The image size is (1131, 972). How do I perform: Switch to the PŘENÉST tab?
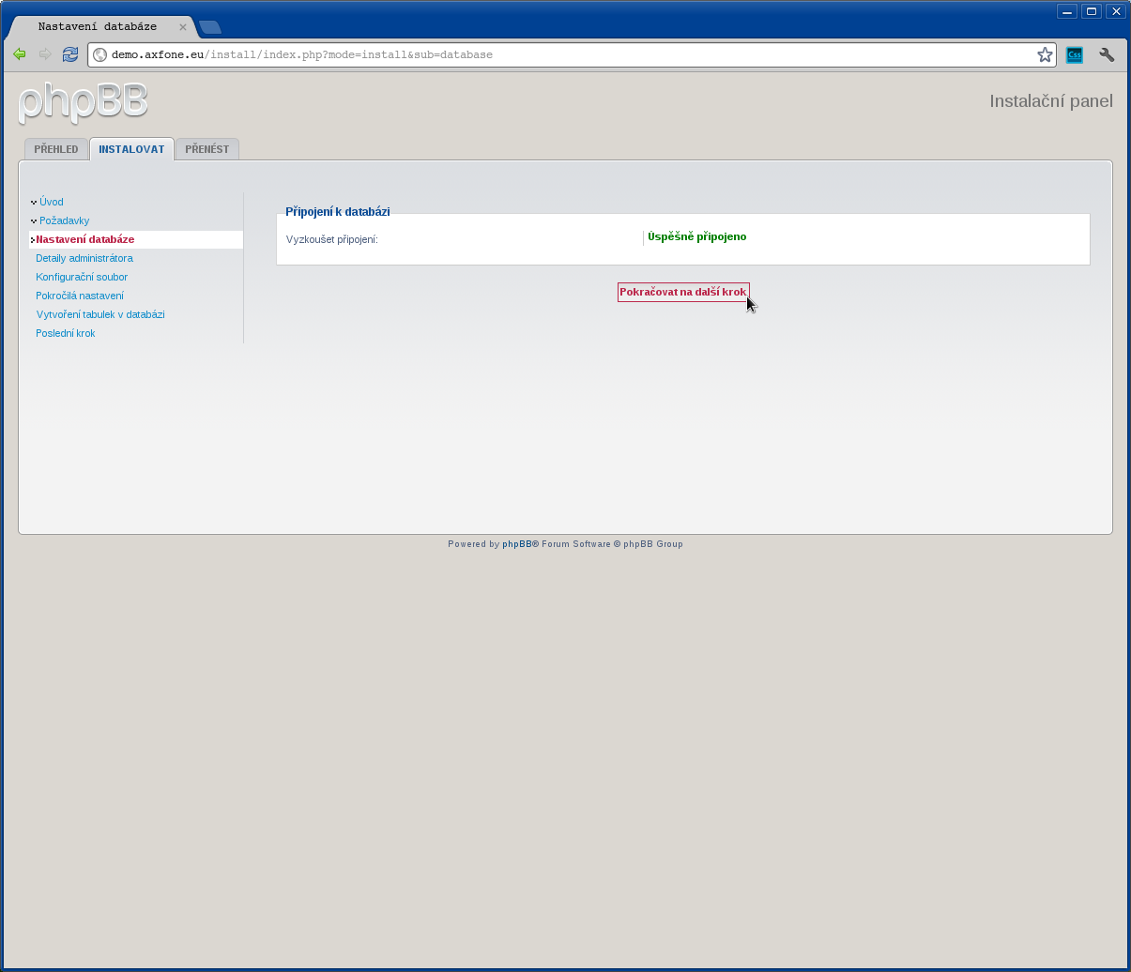click(x=206, y=148)
